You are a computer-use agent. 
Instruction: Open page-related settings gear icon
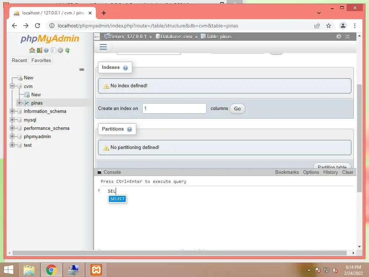(339, 36)
